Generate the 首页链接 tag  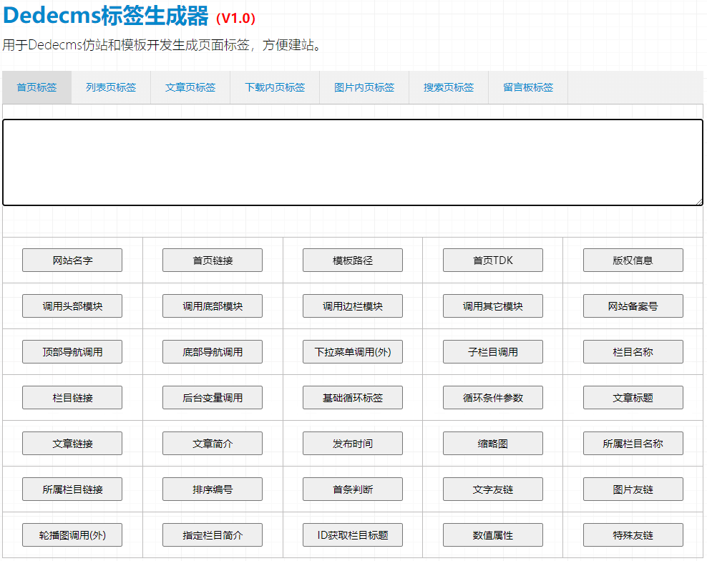tap(213, 260)
